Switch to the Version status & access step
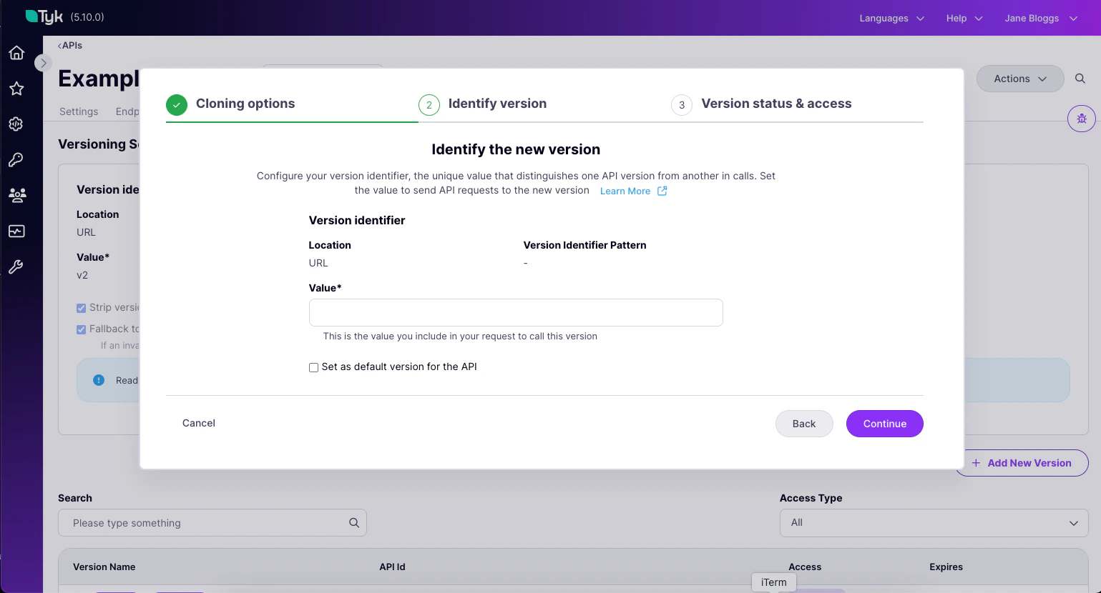 tap(776, 104)
